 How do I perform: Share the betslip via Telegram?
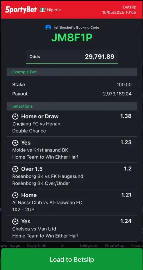(88, 245)
